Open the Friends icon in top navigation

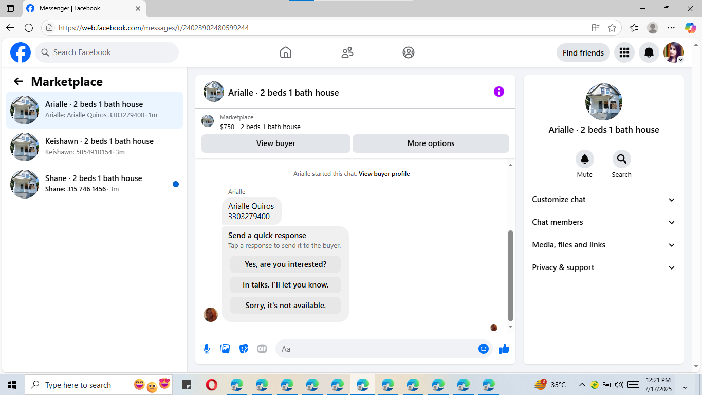pos(347,52)
